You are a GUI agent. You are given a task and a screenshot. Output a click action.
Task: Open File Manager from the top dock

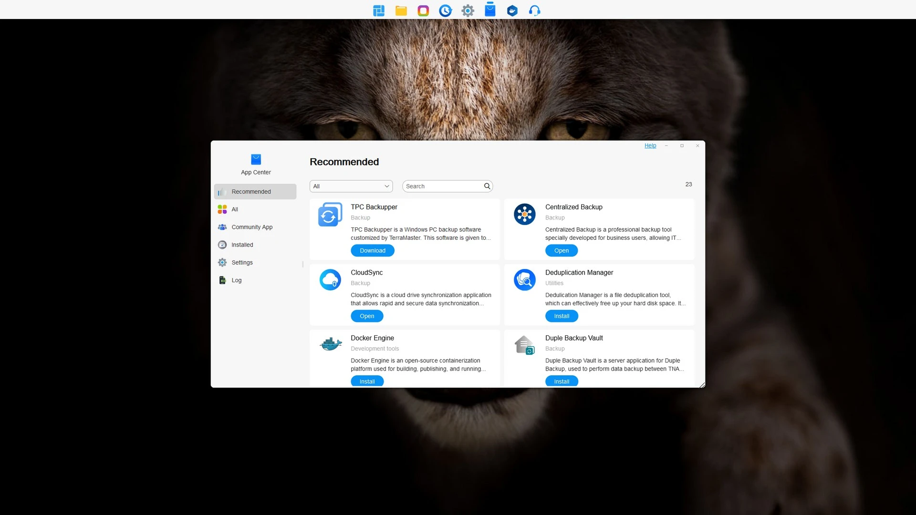(401, 10)
